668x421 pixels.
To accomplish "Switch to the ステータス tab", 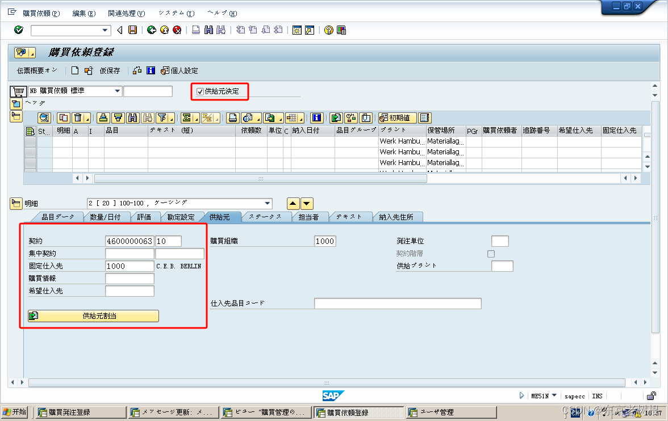I will 267,217.
